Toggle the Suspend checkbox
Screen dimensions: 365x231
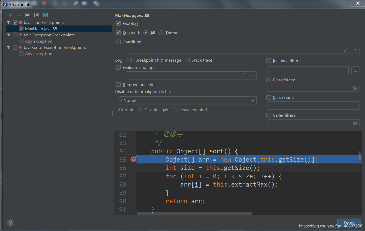coord(119,32)
